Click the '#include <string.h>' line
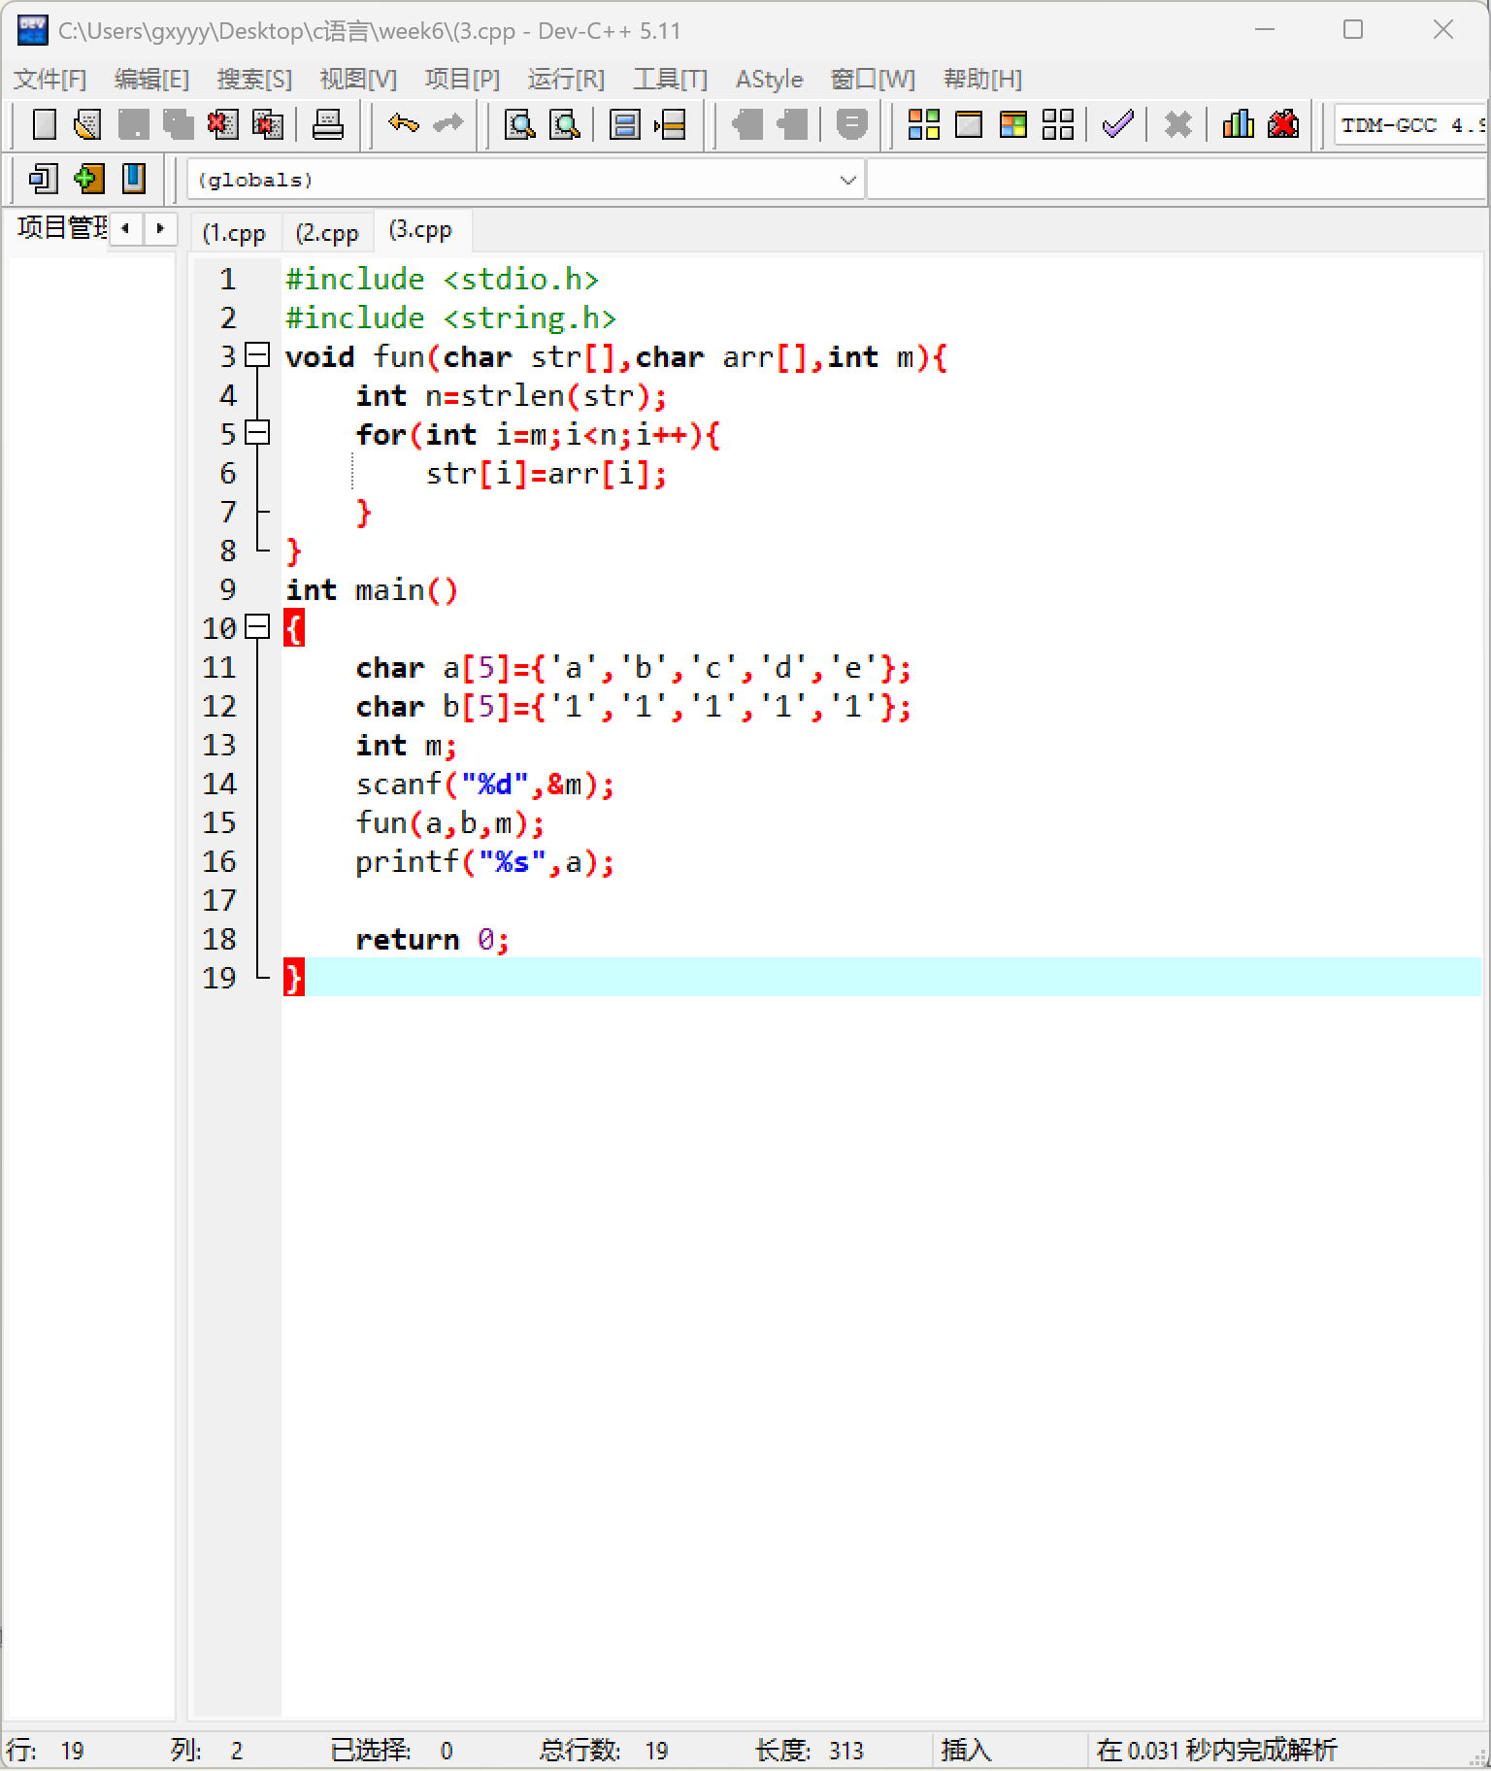Viewport: 1491px width, 1771px height. pyautogui.click(x=450, y=318)
